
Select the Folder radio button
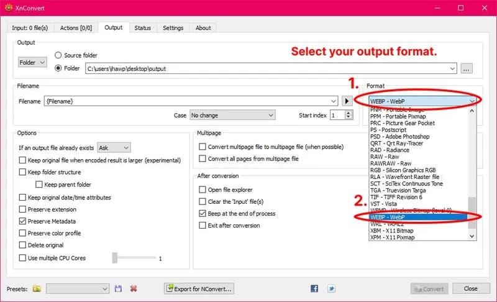click(58, 68)
